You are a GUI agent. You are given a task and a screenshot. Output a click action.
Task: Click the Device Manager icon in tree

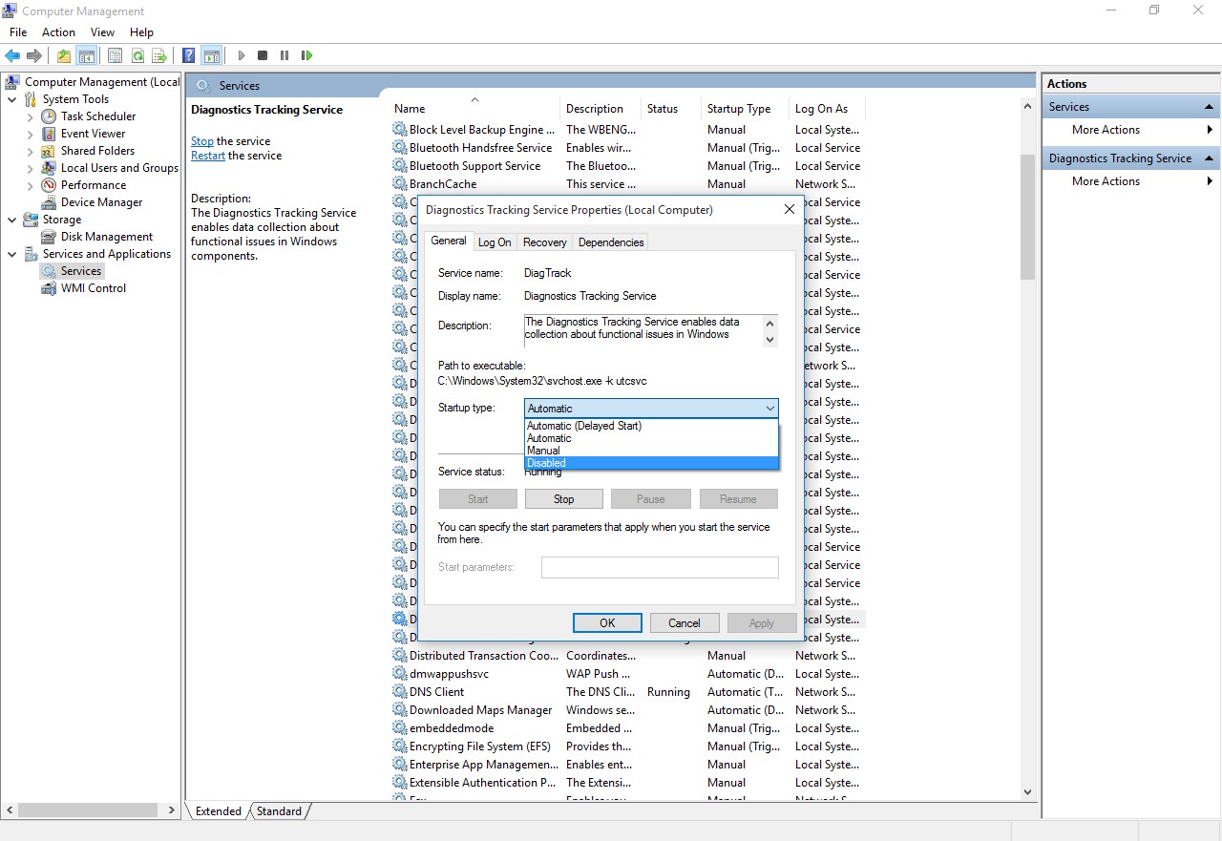(49, 202)
